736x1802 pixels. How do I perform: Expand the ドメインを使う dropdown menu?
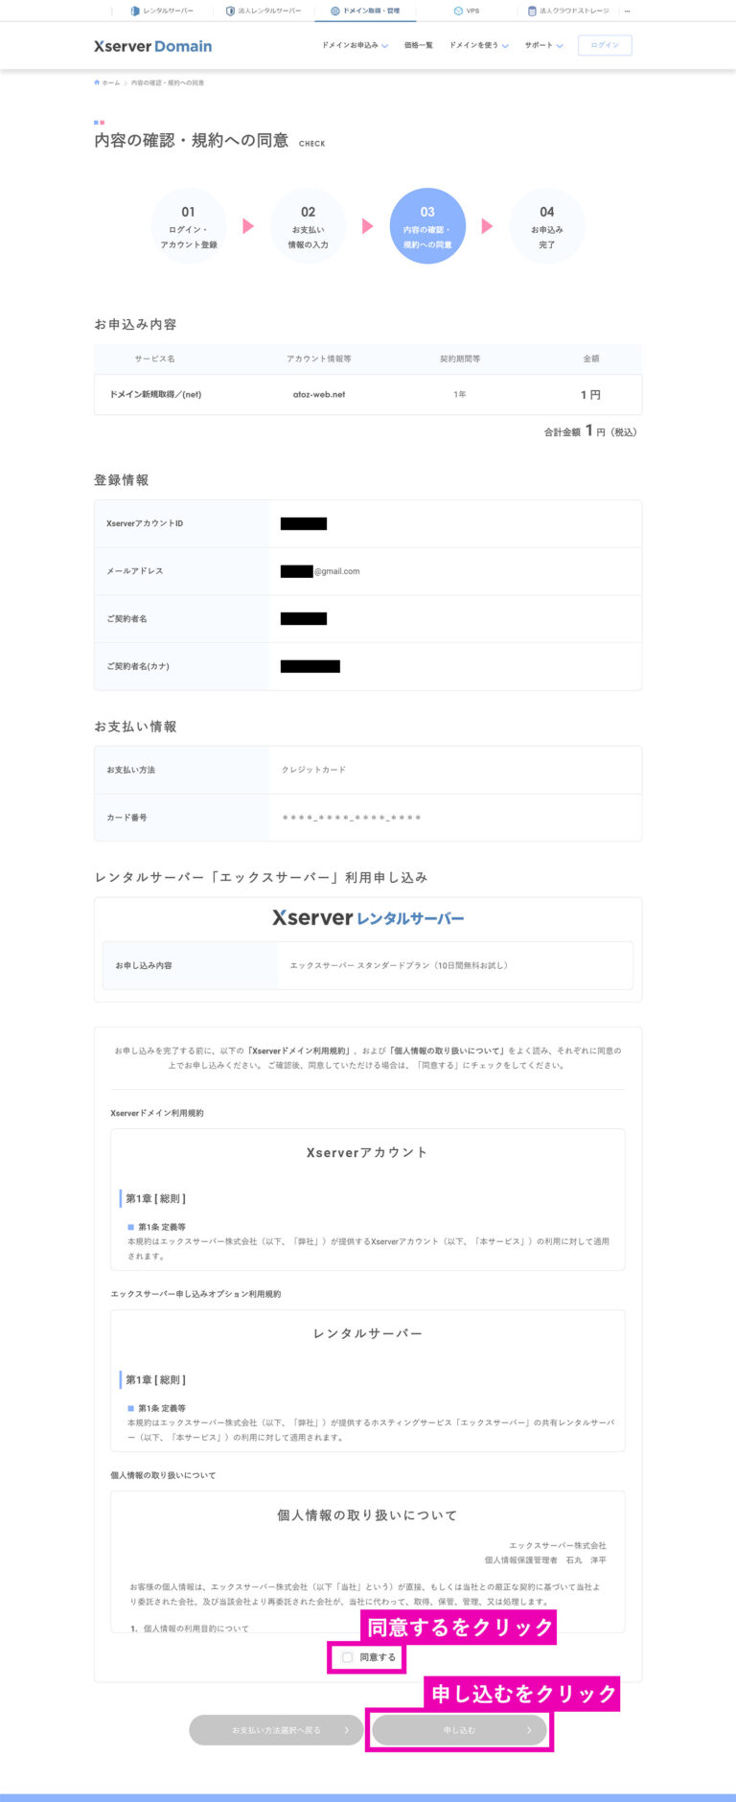pyautogui.click(x=479, y=45)
